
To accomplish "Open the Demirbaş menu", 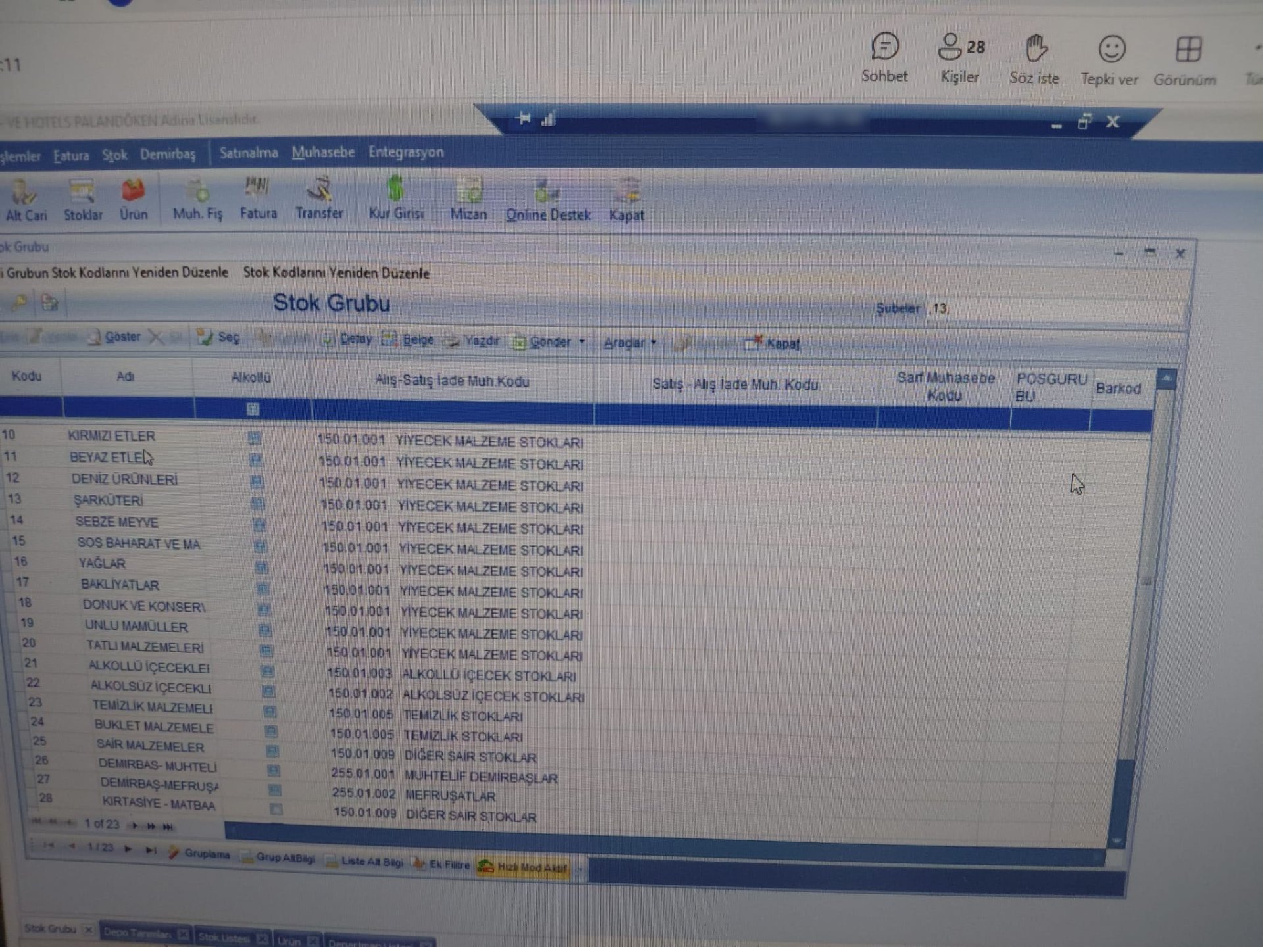I will [x=168, y=155].
